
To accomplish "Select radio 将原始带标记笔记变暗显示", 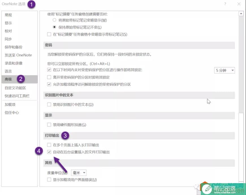I will coord(54,20).
